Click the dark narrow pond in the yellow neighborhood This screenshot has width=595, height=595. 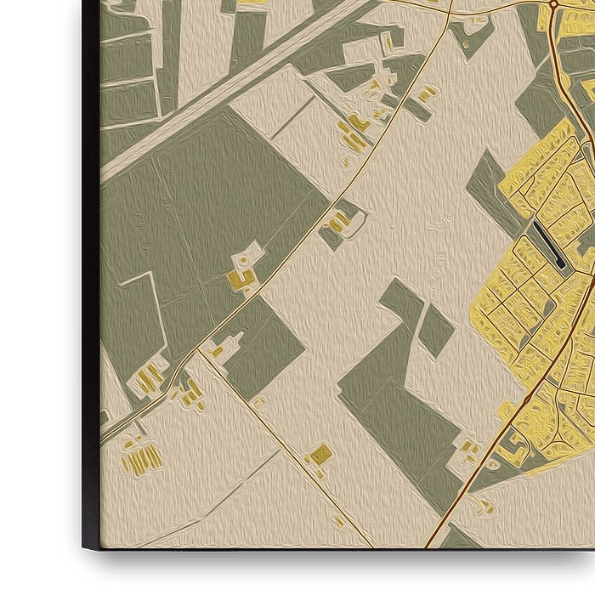pos(548,242)
